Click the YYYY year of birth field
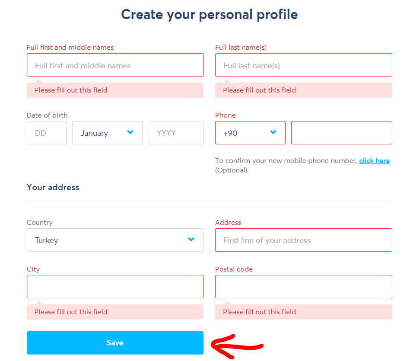The image size is (410, 361). [176, 133]
